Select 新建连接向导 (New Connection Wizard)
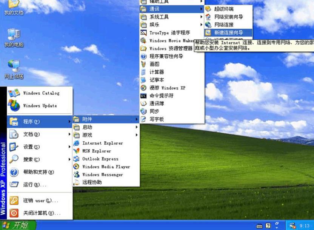The image size is (314, 230). tap(228, 32)
